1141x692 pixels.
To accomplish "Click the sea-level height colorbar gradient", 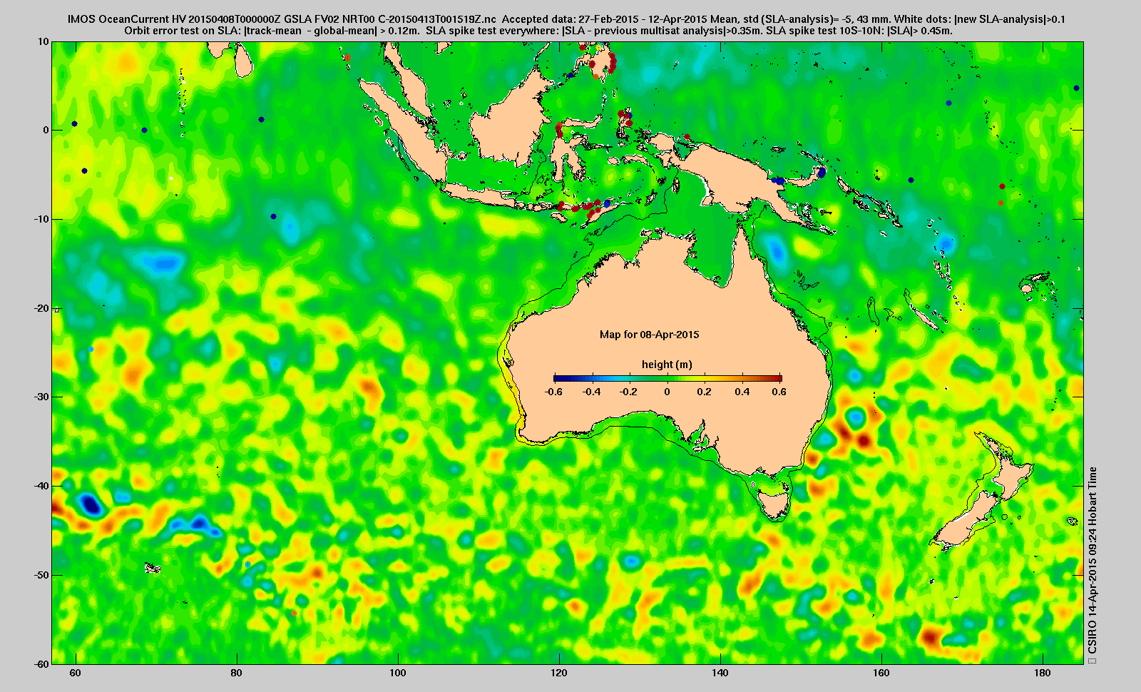I will pyautogui.click(x=667, y=378).
